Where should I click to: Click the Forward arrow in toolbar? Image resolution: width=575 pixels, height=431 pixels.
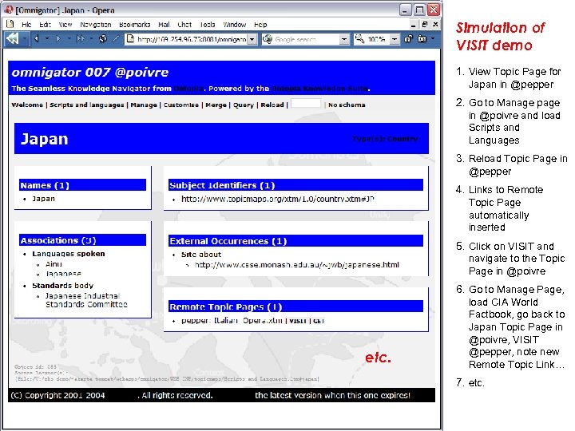point(58,38)
